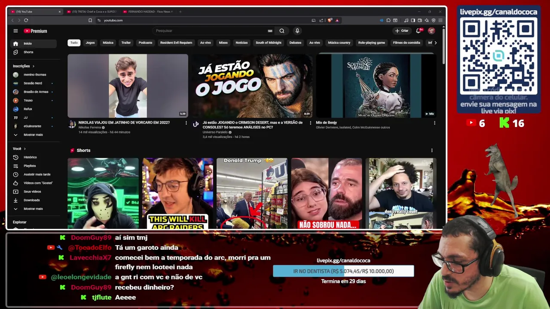This screenshot has height=309, width=550.
Task: Select the Tudo filter chip
Action: click(74, 42)
